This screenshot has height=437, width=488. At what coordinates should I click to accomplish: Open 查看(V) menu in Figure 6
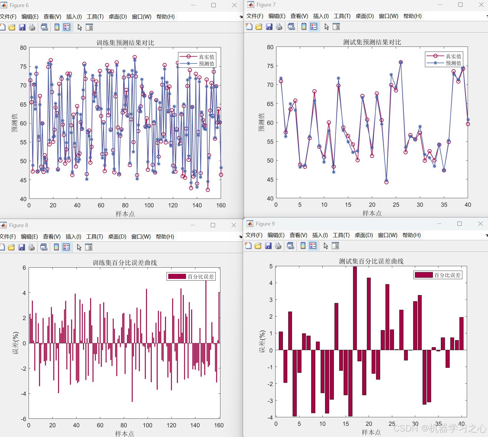pos(52,17)
